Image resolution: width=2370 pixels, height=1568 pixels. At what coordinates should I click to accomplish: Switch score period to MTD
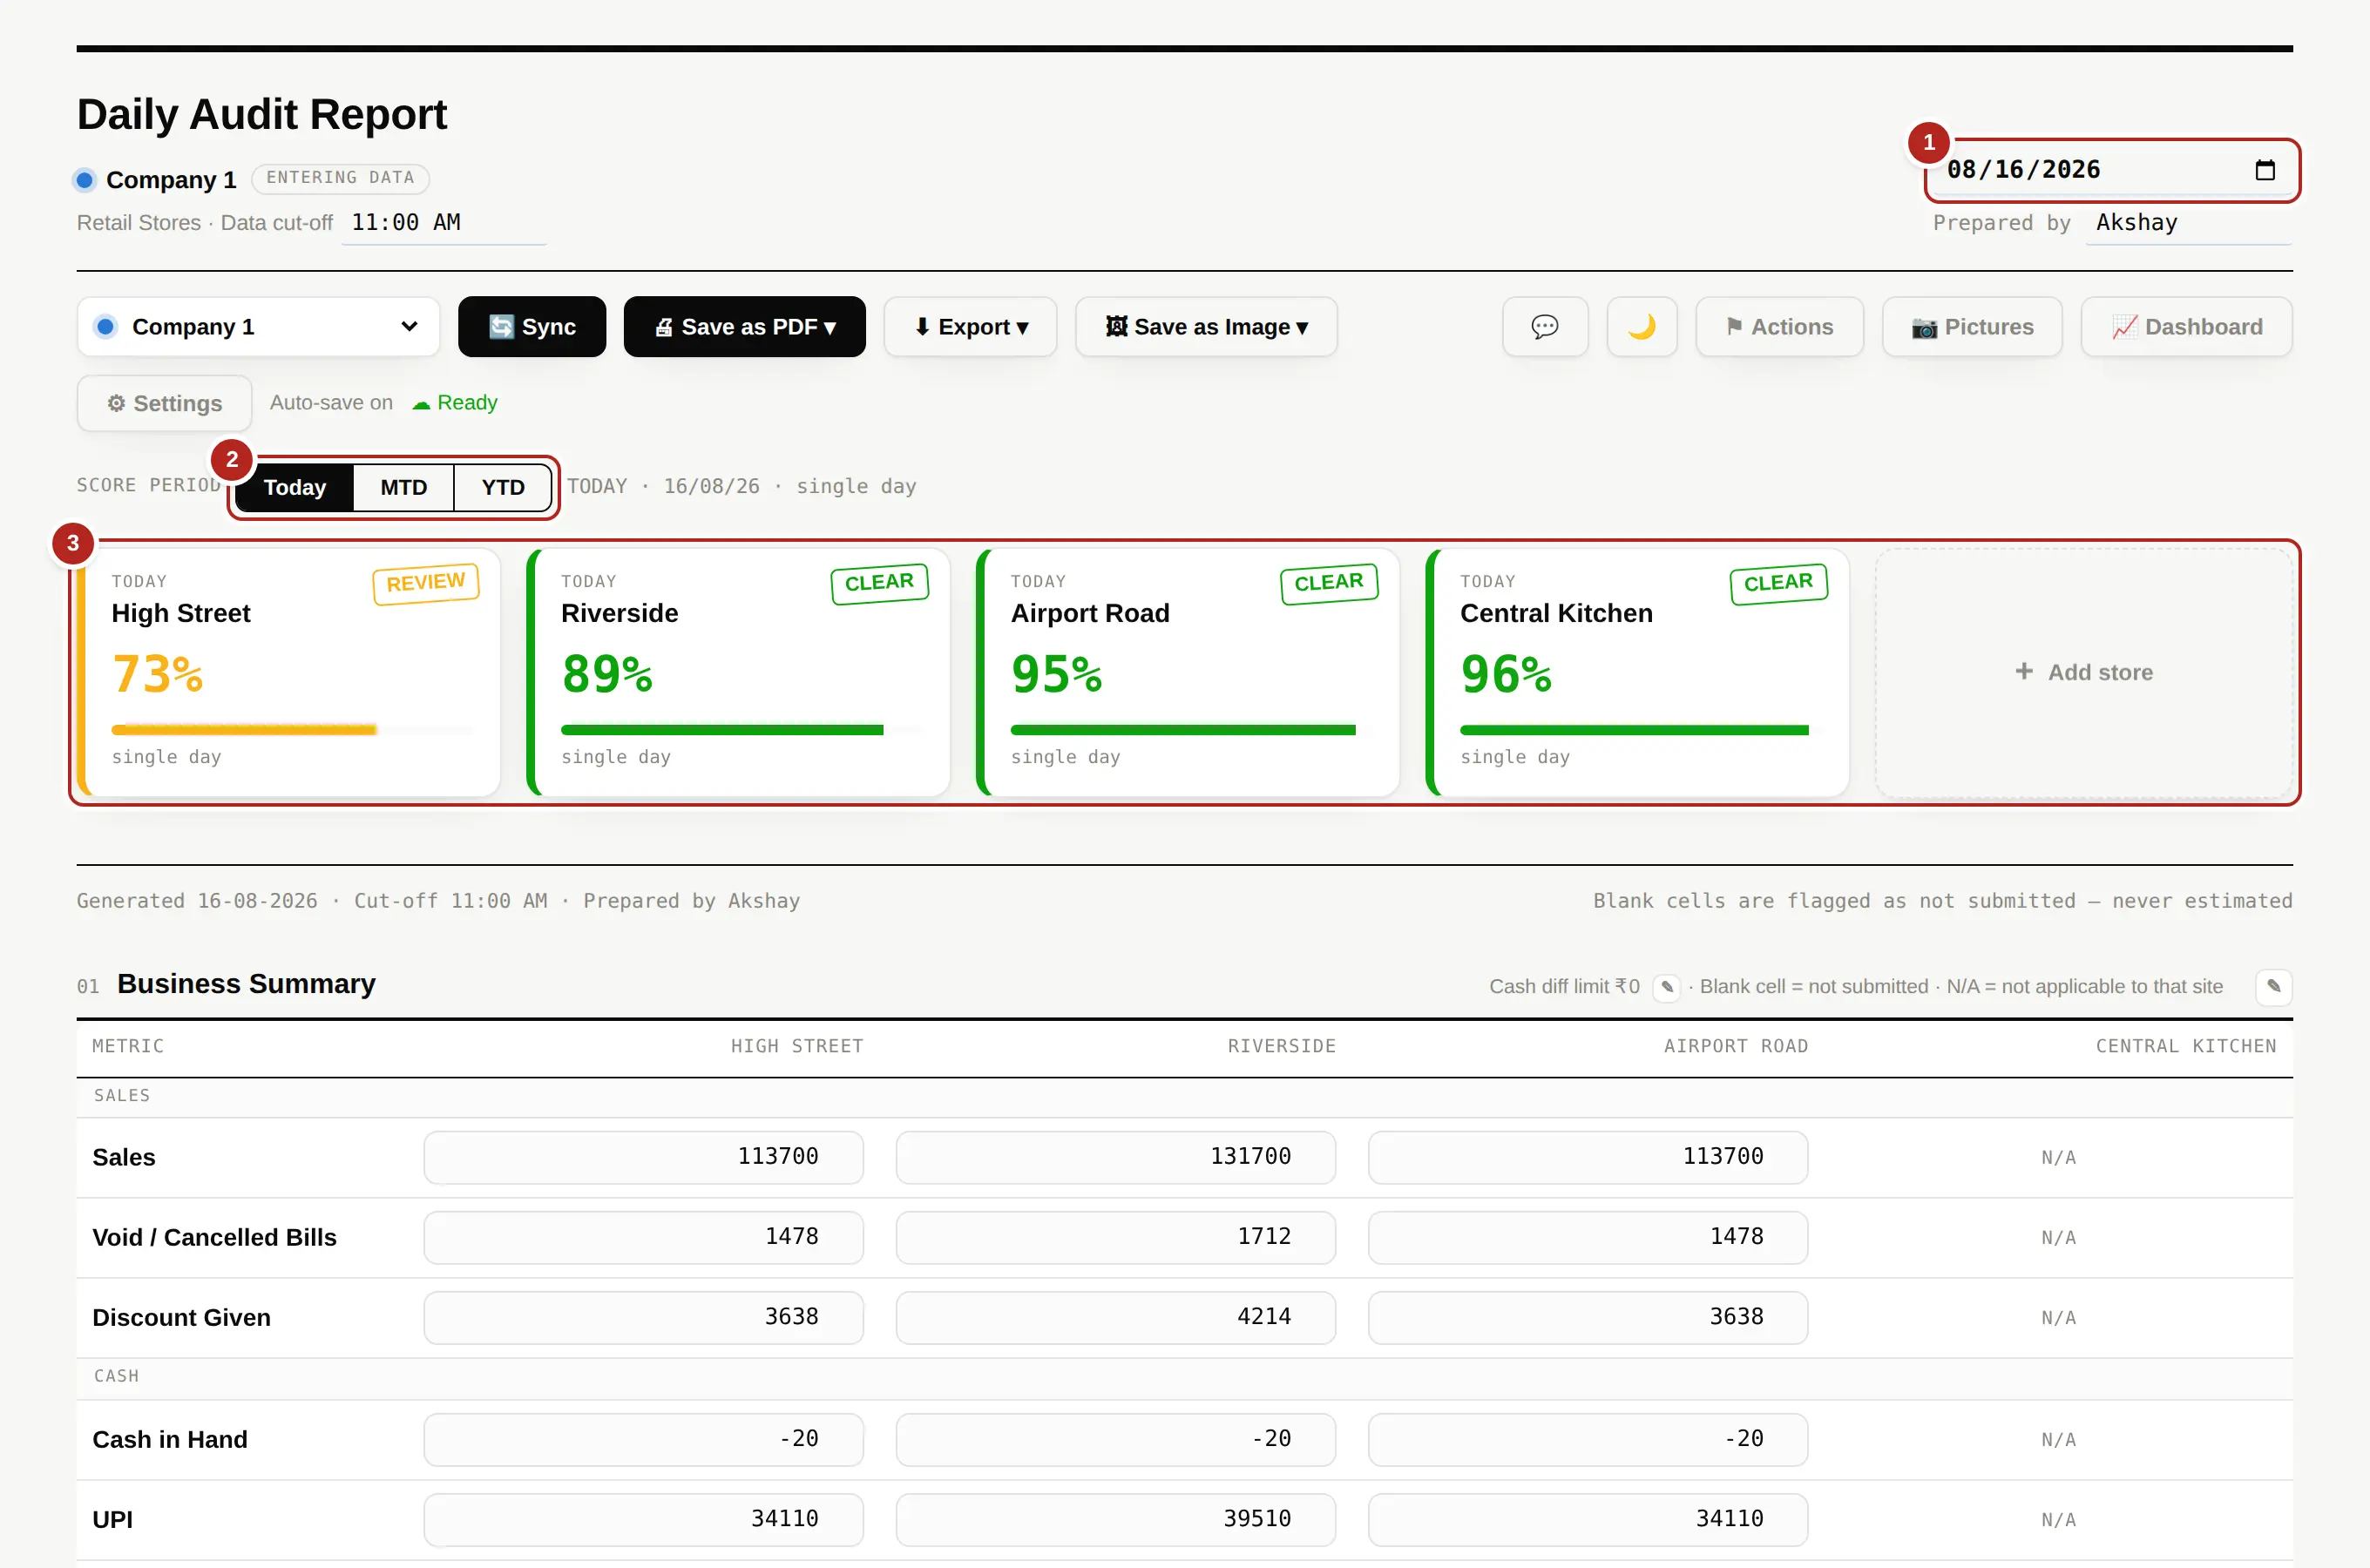[x=404, y=487]
